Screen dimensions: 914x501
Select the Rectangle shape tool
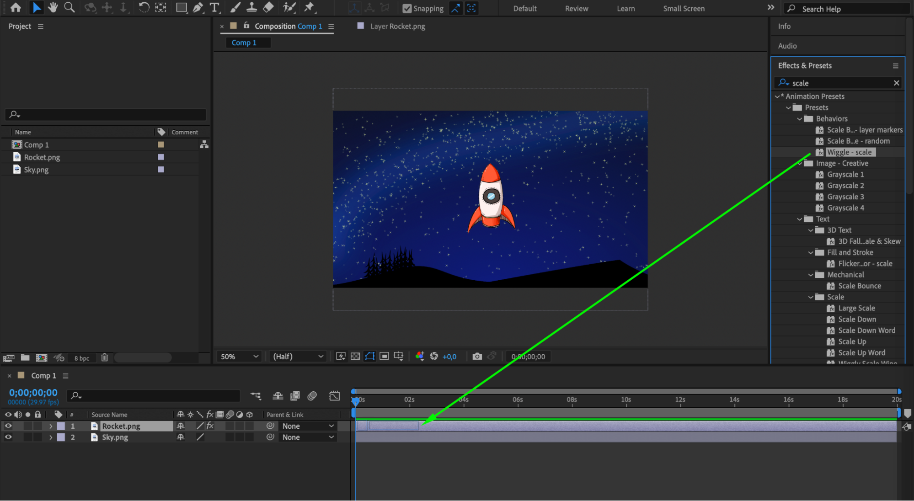pos(181,7)
